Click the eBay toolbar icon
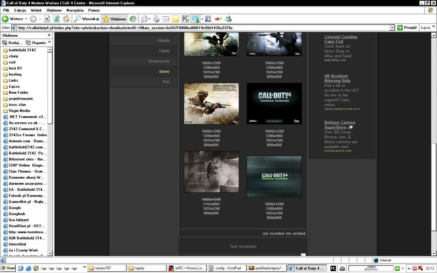Viewport: 437px width, 273px height. (x=218, y=19)
